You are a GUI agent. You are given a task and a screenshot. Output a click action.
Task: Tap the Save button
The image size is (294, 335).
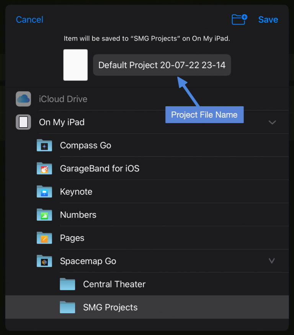coord(268,20)
